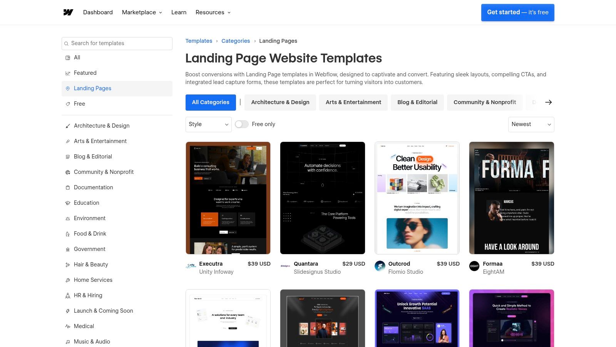The width and height of the screenshot is (616, 347).
Task: Click the Free tag icon
Action: (x=68, y=104)
